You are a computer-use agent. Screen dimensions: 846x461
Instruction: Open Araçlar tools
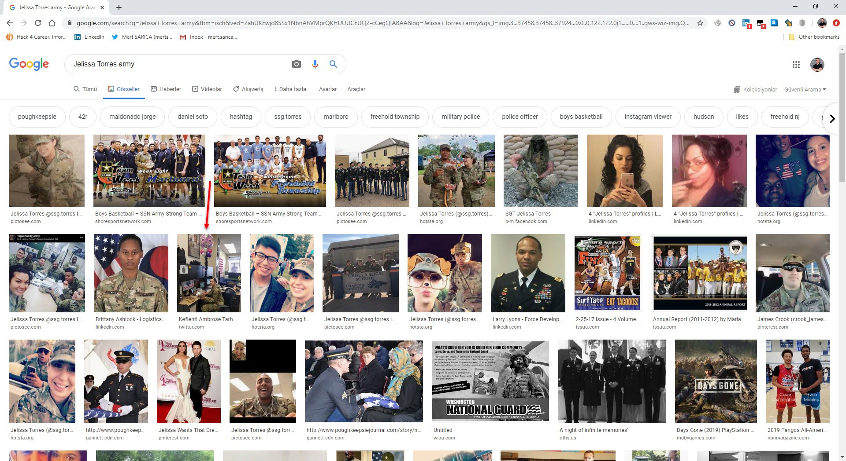356,89
